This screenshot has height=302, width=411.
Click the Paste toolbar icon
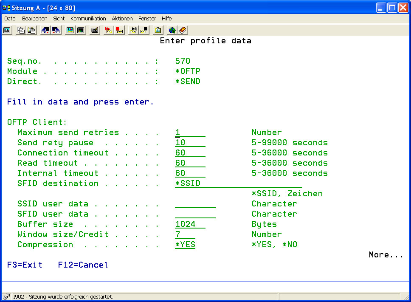tap(31, 30)
